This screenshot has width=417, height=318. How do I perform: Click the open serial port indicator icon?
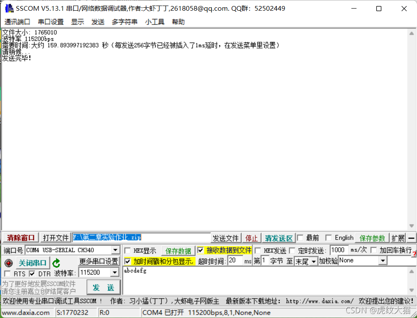[x=9, y=263]
